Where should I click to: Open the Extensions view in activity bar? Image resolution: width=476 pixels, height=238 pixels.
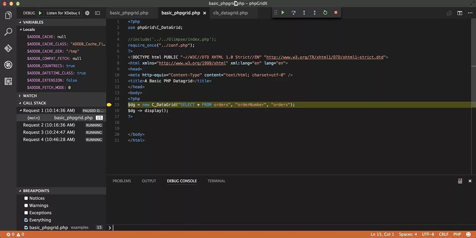[x=8, y=81]
